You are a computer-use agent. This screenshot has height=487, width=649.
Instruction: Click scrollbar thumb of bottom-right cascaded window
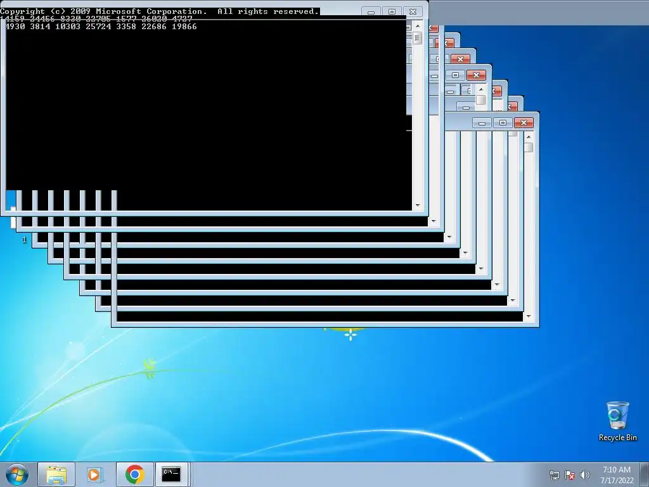pyautogui.click(x=529, y=147)
